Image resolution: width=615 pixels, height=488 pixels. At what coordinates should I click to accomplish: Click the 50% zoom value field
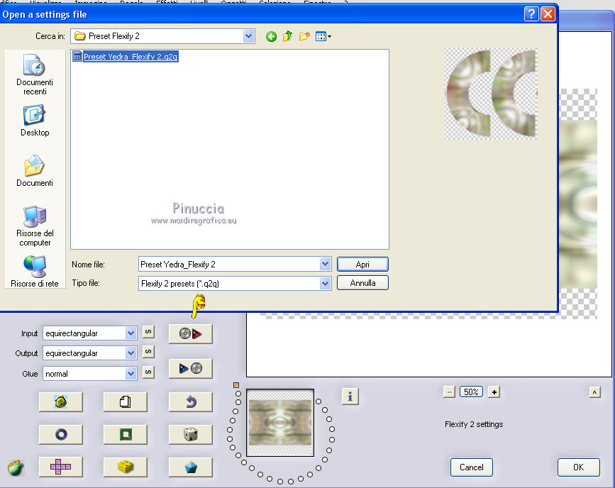[x=471, y=392]
